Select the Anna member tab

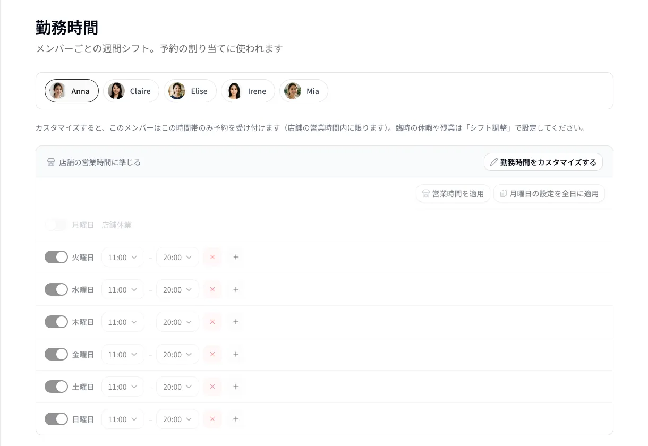(x=72, y=91)
